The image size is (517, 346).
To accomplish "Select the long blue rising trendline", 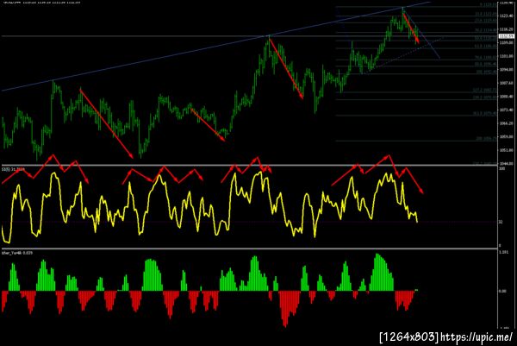I will point(215,47).
